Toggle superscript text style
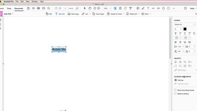This screenshot has height=111, width=197. [x=190, y=34]
